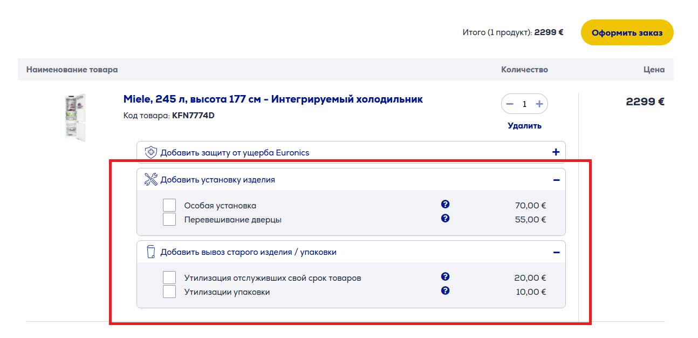Image resolution: width=698 pixels, height=338 pixels.
Task: Click the 10,00 € price
Action: click(531, 292)
